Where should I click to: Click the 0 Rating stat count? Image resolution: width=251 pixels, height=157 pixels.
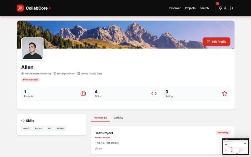pyautogui.click(x=167, y=92)
